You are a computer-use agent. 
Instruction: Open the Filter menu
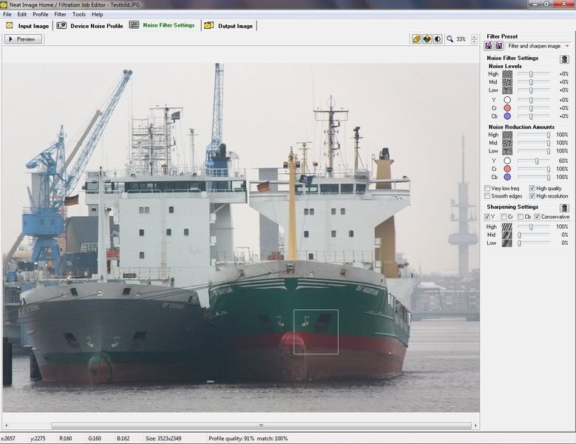click(60, 14)
